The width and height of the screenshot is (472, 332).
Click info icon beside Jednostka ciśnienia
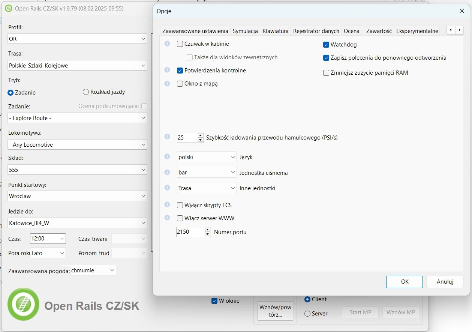pyautogui.click(x=167, y=172)
